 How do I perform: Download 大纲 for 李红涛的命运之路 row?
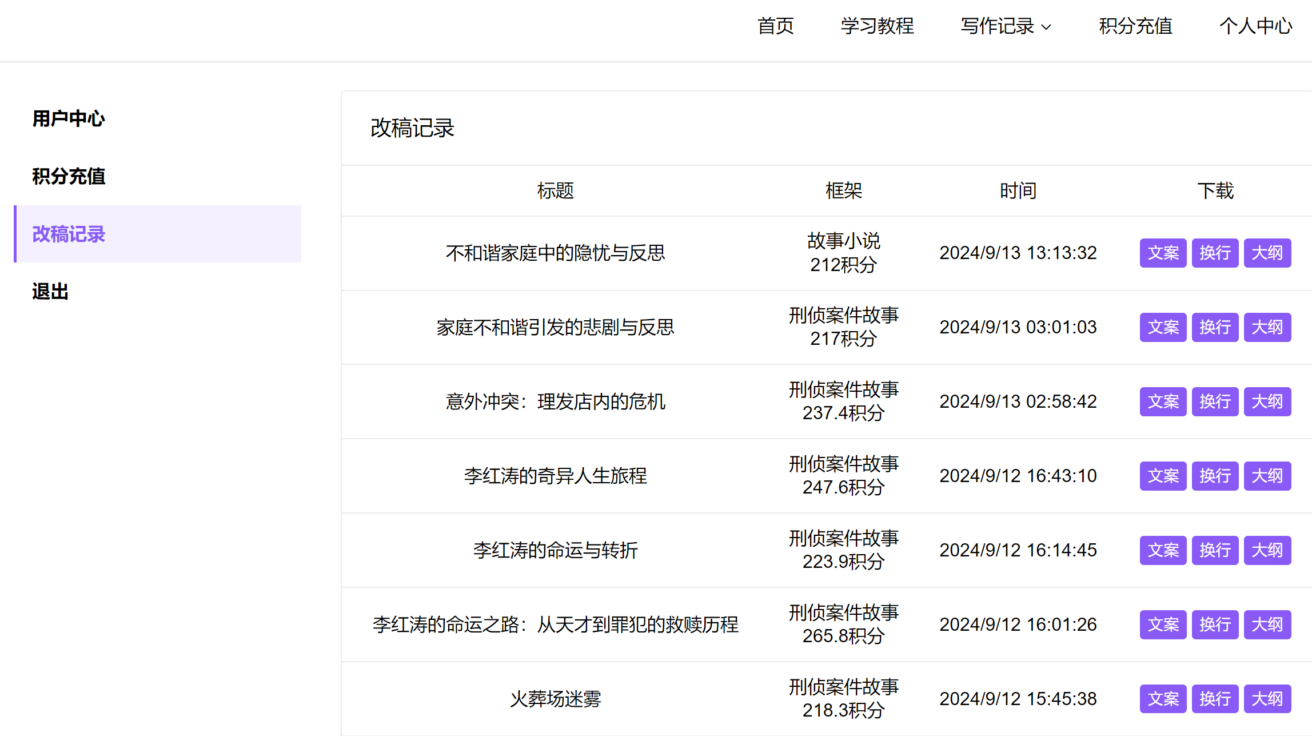1267,624
